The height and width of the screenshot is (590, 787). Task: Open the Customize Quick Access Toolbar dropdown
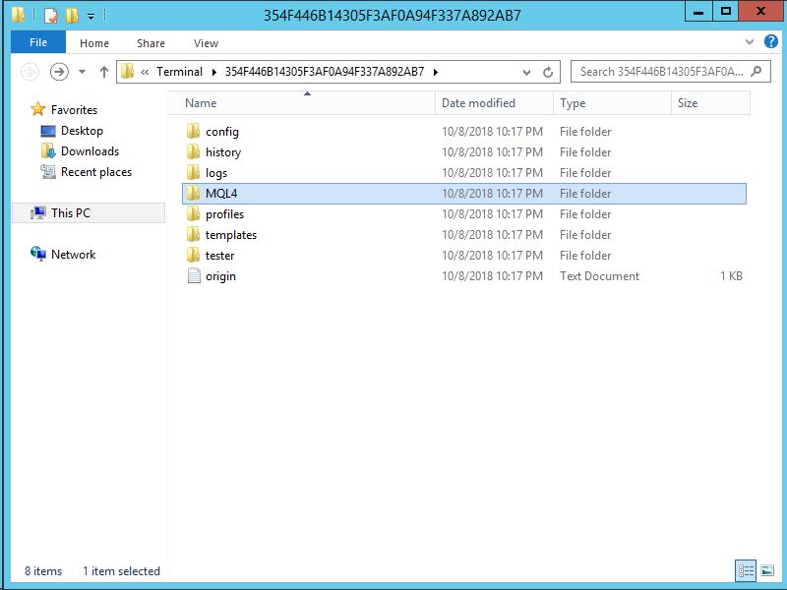pos(91,16)
